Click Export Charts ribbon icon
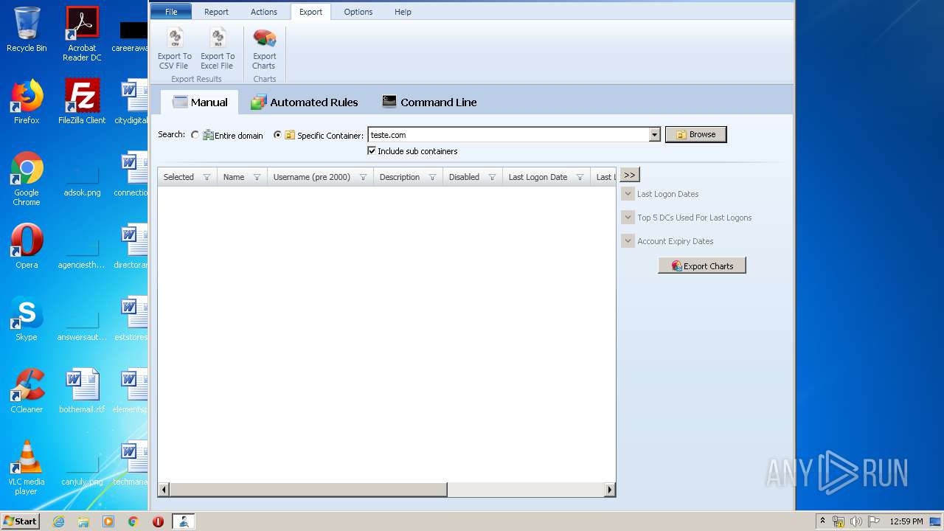944x531 pixels. click(x=264, y=49)
